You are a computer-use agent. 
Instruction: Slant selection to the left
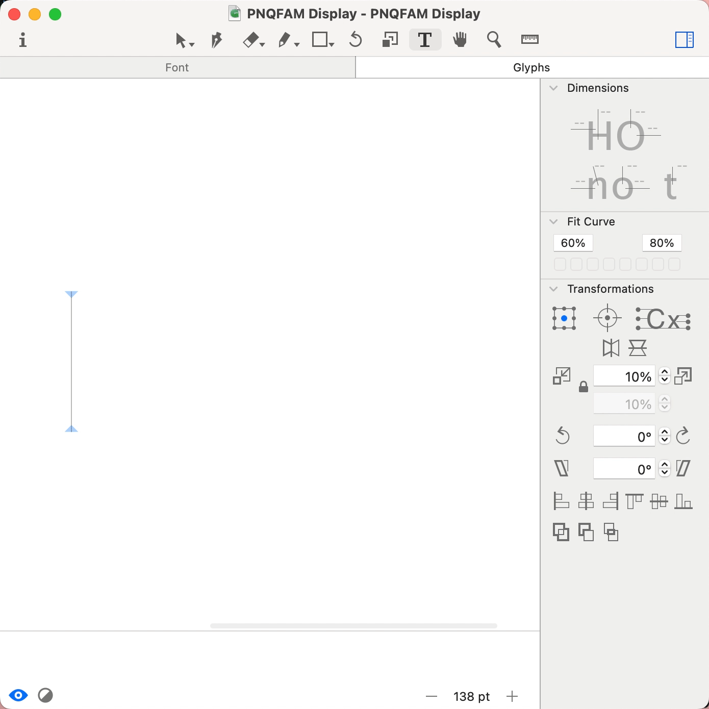562,468
